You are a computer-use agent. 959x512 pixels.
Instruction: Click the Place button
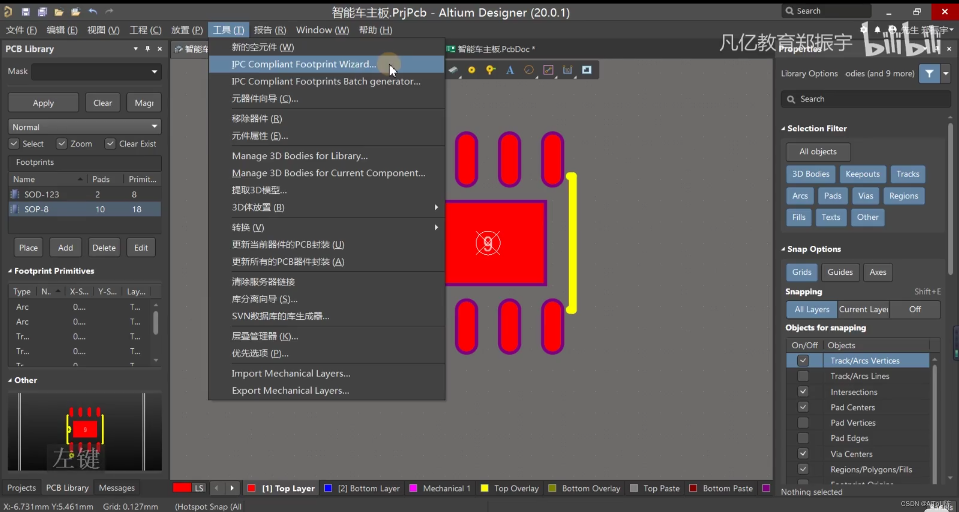coord(28,247)
